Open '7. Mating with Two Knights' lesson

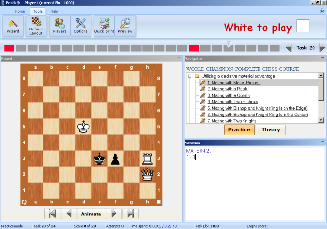pyautogui.click(x=232, y=121)
